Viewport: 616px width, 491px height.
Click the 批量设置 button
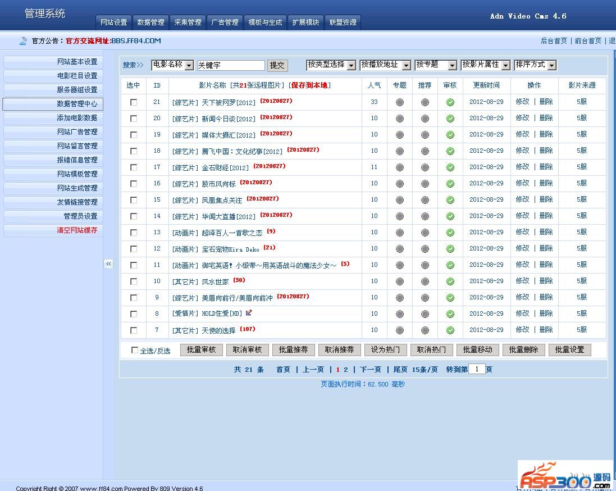tap(569, 350)
